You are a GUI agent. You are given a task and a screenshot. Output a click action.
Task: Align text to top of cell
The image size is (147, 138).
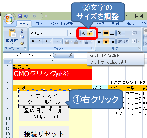click(x=99, y=33)
